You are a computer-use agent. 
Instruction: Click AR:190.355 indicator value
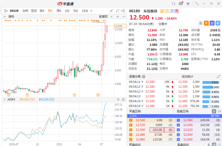click(x=27, y=100)
